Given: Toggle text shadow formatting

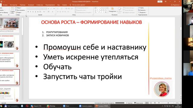Looking at the screenshot, I should pos(36,12).
